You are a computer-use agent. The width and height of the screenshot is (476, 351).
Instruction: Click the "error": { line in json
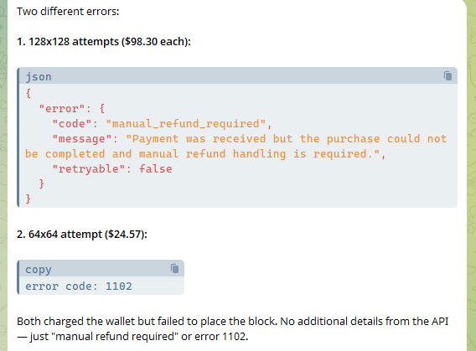(72, 109)
